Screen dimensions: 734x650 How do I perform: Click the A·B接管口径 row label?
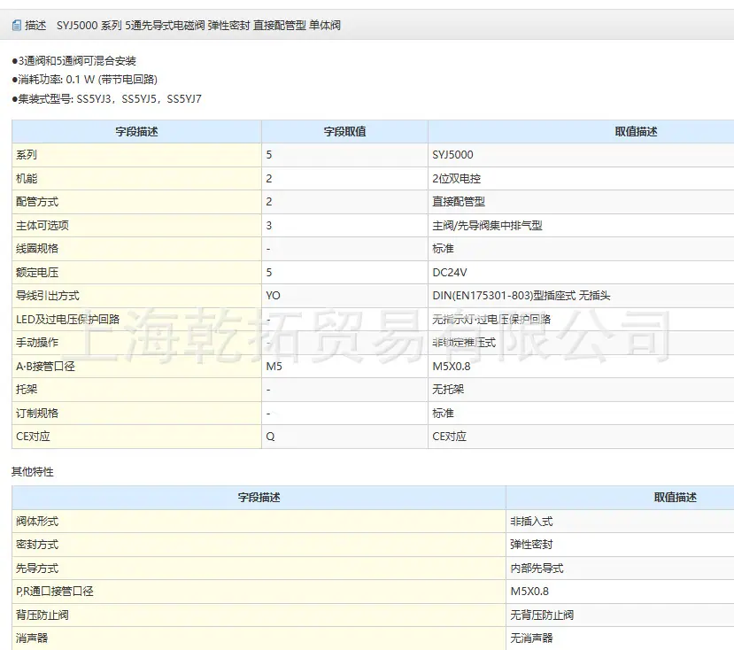point(45,367)
